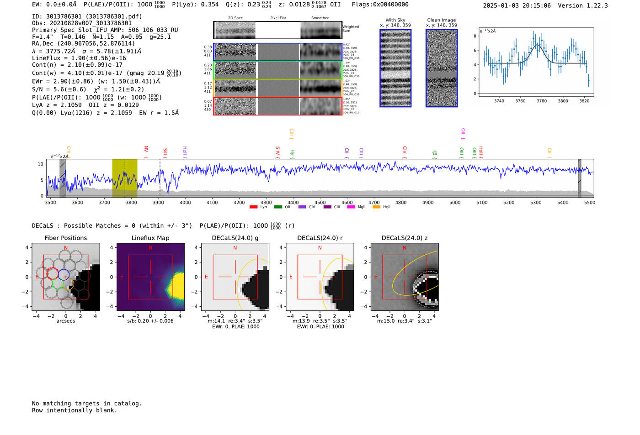Click the gray hatched band near 3540 Å
640x435 pixels.
pos(63,178)
